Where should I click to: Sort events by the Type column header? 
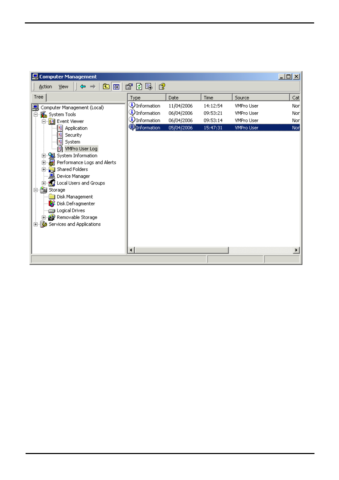147,97
